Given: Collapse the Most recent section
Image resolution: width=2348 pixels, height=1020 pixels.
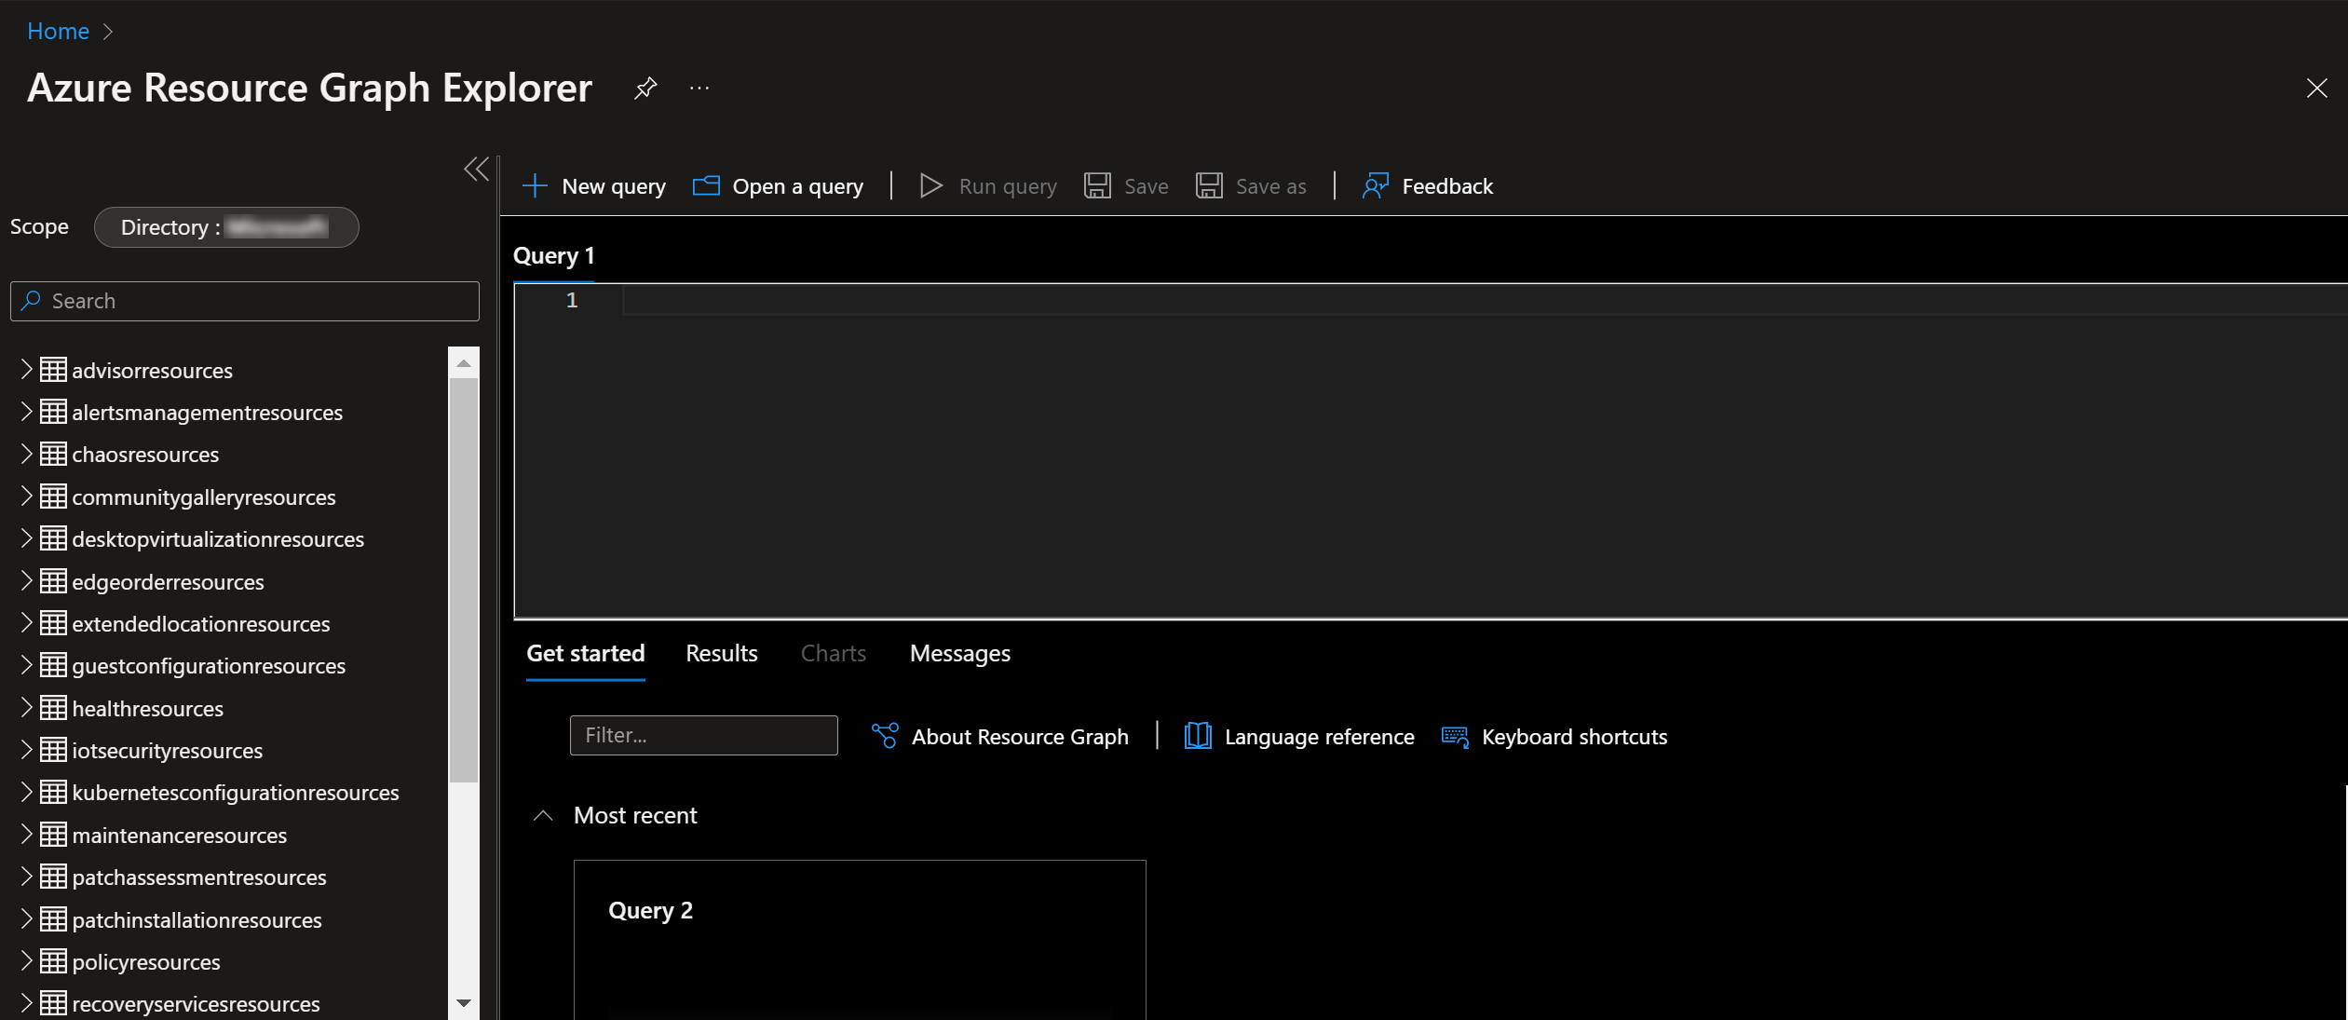Looking at the screenshot, I should (543, 816).
